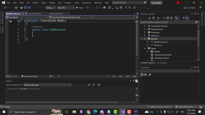Expand the Connected Services node

point(145,26)
